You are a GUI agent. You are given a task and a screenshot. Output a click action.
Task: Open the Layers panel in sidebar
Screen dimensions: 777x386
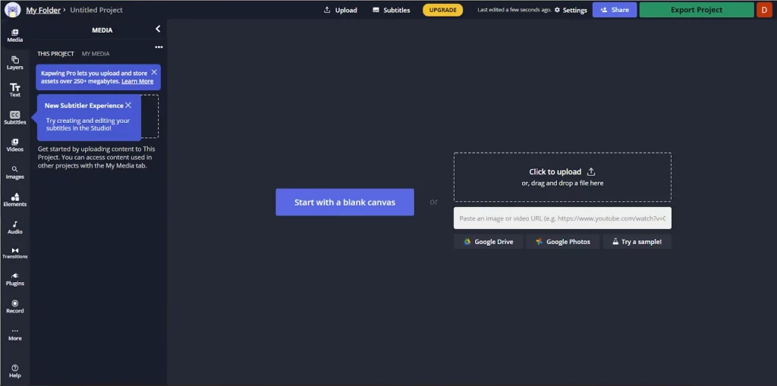click(14, 62)
